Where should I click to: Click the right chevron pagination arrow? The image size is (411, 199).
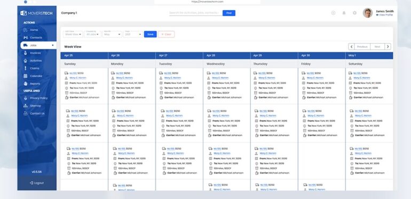coord(388,47)
